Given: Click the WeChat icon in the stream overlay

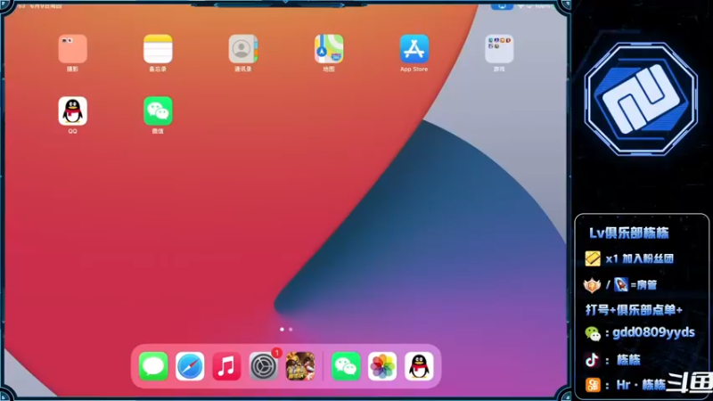Looking at the screenshot, I should [593, 333].
